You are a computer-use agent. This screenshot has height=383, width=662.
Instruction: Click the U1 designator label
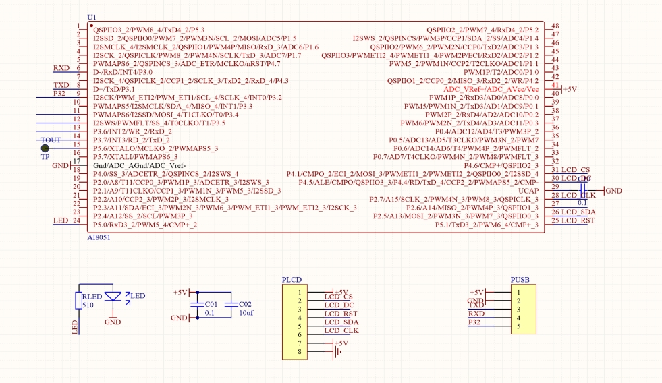(92, 17)
